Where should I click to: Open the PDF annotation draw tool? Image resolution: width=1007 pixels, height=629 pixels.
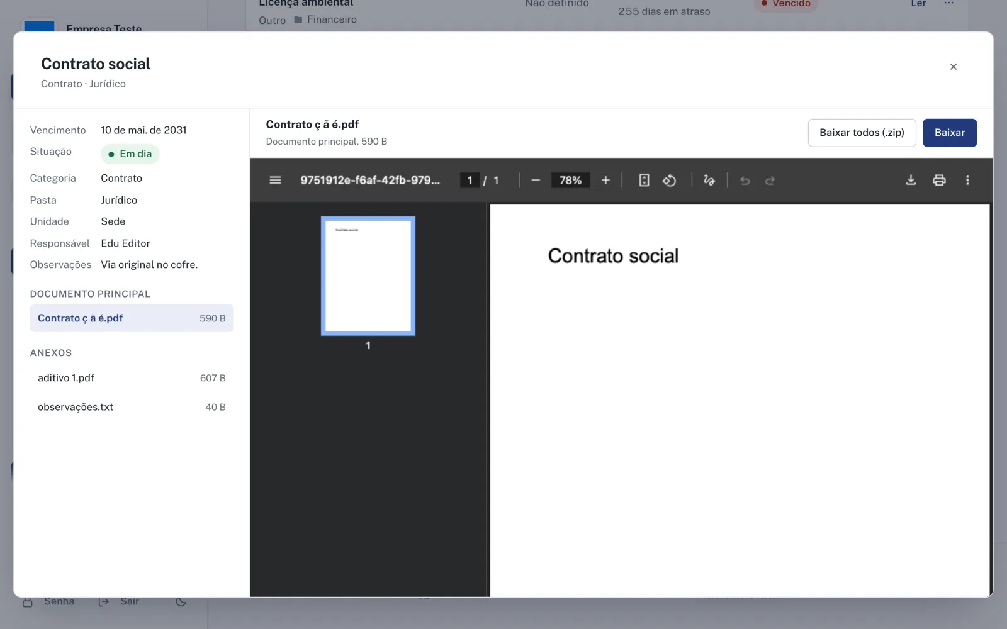pos(709,181)
